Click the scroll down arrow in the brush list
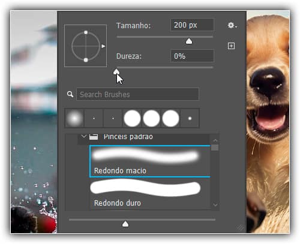This screenshot has width=300, height=244. tap(215, 205)
